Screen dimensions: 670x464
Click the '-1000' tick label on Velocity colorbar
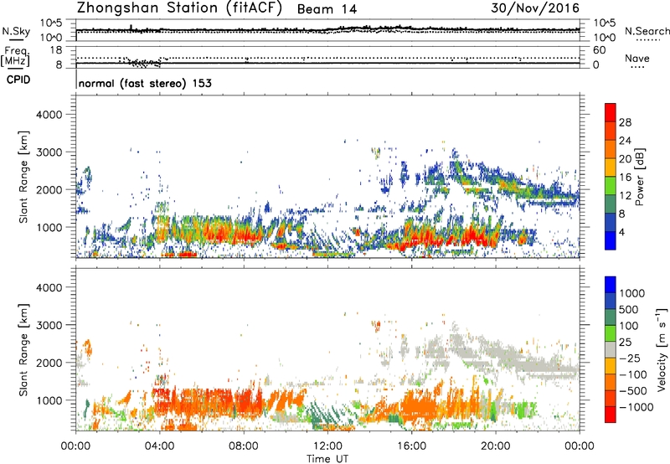pyautogui.click(x=636, y=407)
